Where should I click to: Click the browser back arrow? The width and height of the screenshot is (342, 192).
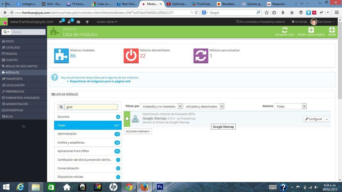pos(5,13)
